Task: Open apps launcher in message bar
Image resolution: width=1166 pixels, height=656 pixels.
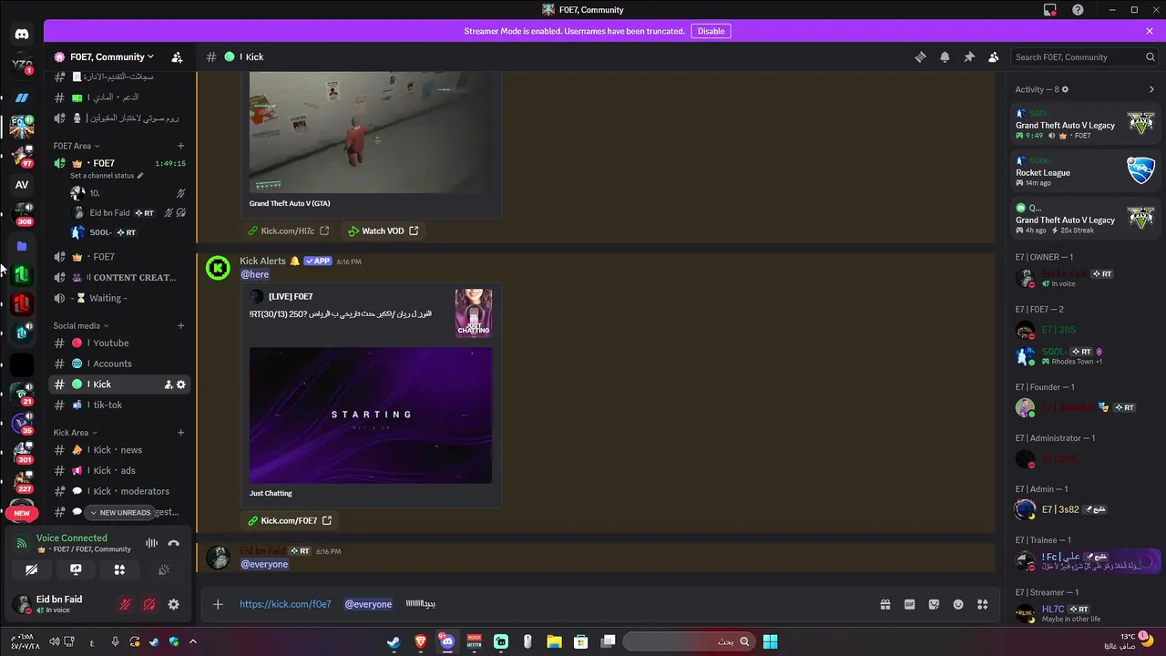Action: 982,604
